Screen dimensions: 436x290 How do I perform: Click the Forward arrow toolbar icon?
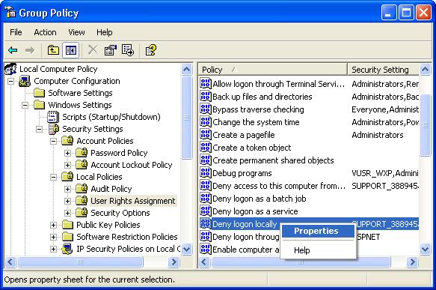(x=30, y=50)
